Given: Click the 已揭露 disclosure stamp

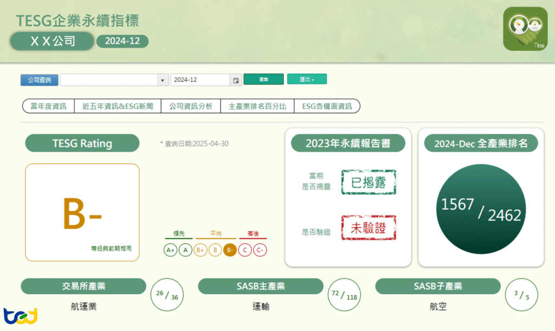Looking at the screenshot, I should (x=368, y=182).
